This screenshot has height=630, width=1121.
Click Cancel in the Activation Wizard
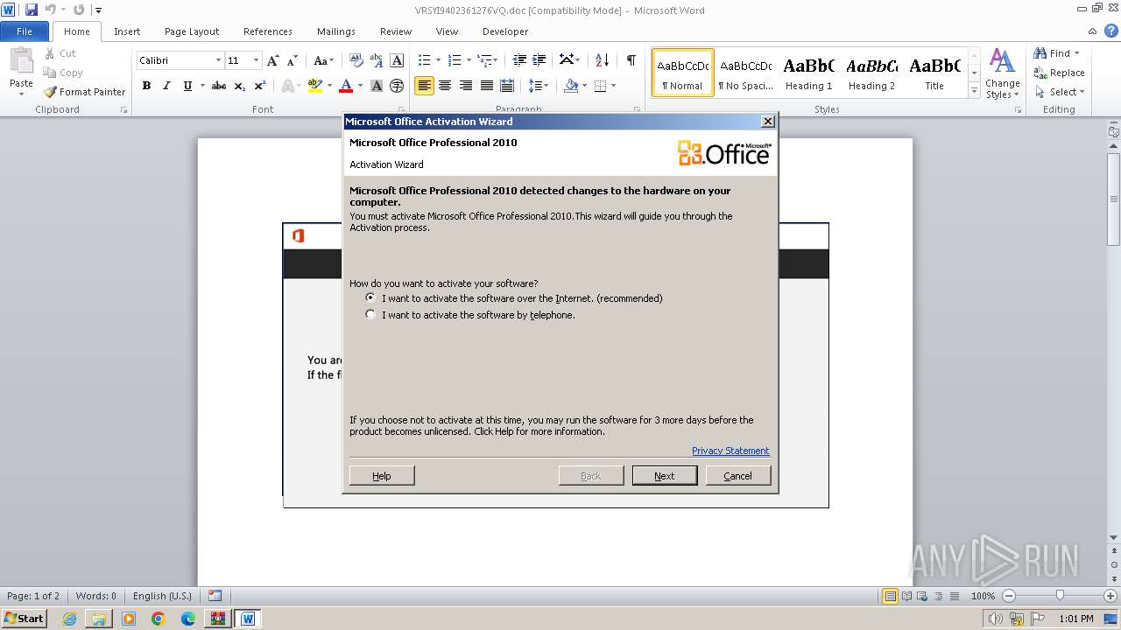pos(737,475)
